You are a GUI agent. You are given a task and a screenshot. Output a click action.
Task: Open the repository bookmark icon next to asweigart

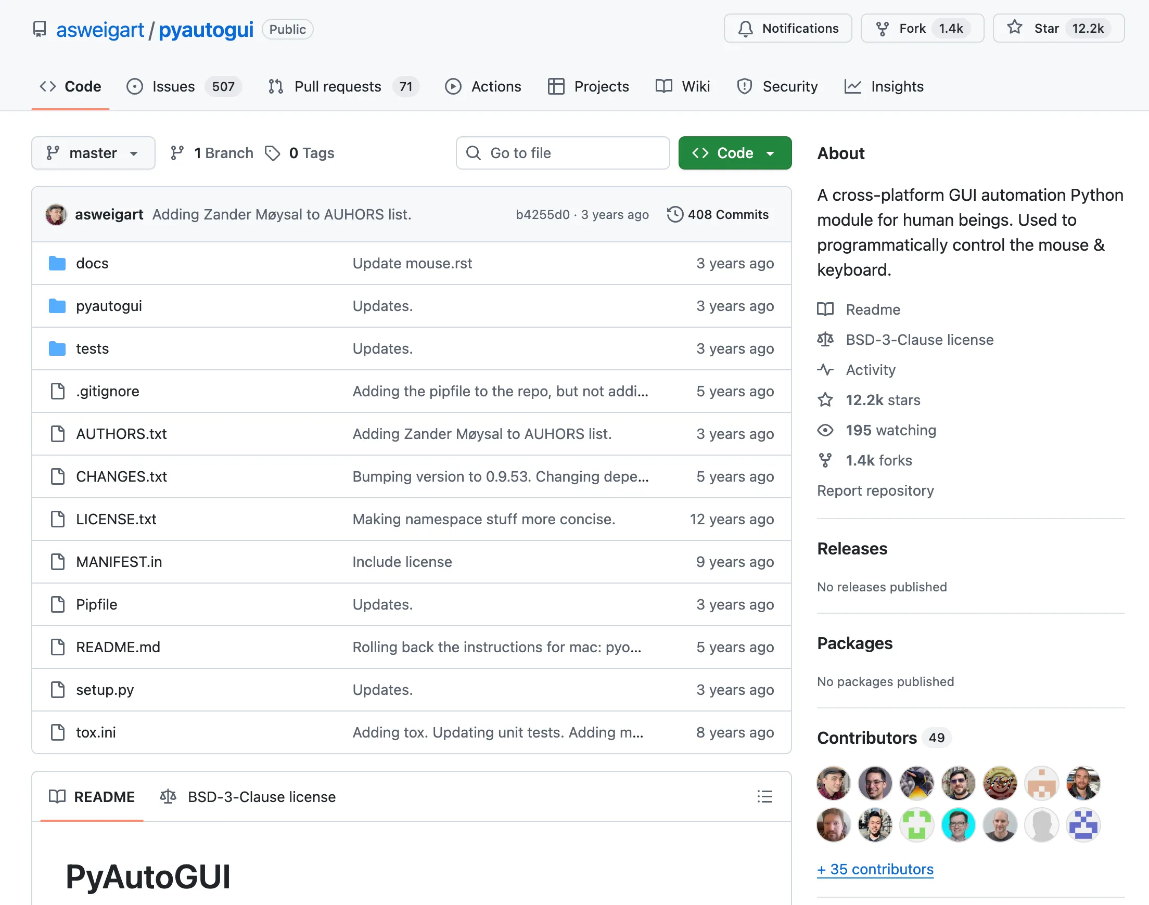point(39,30)
